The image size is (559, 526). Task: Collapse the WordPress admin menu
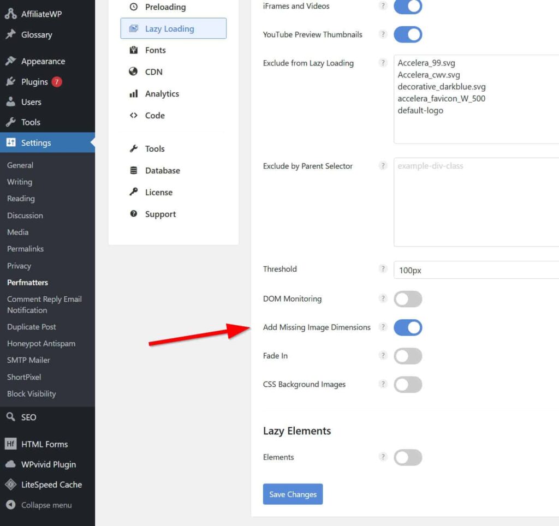pos(46,505)
